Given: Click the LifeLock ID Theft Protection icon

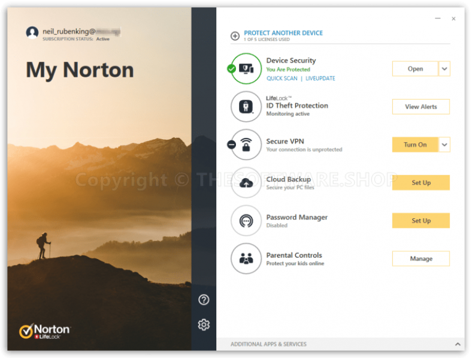Looking at the screenshot, I should point(246,107).
